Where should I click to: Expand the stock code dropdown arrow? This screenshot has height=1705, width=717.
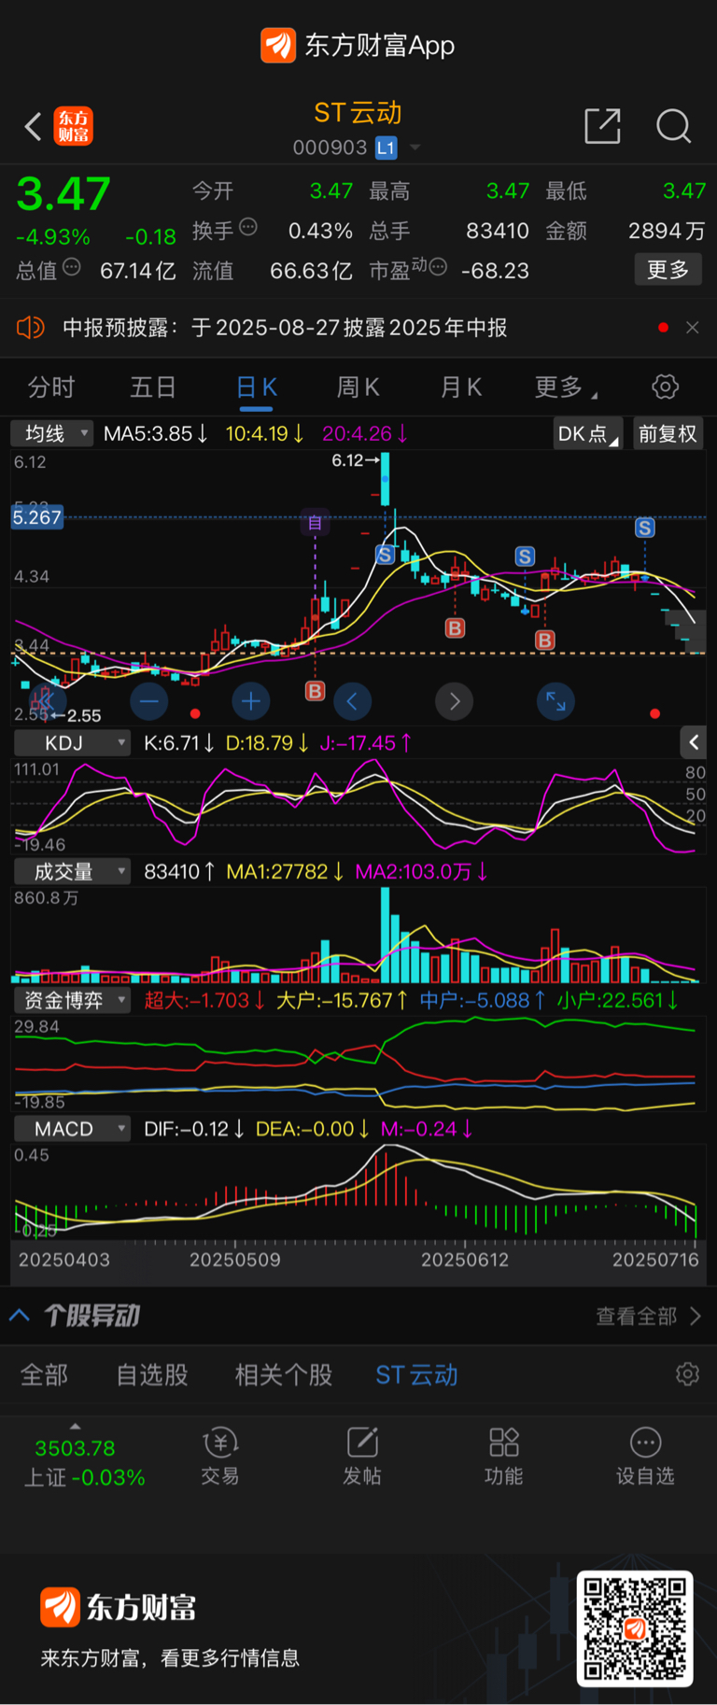(415, 148)
